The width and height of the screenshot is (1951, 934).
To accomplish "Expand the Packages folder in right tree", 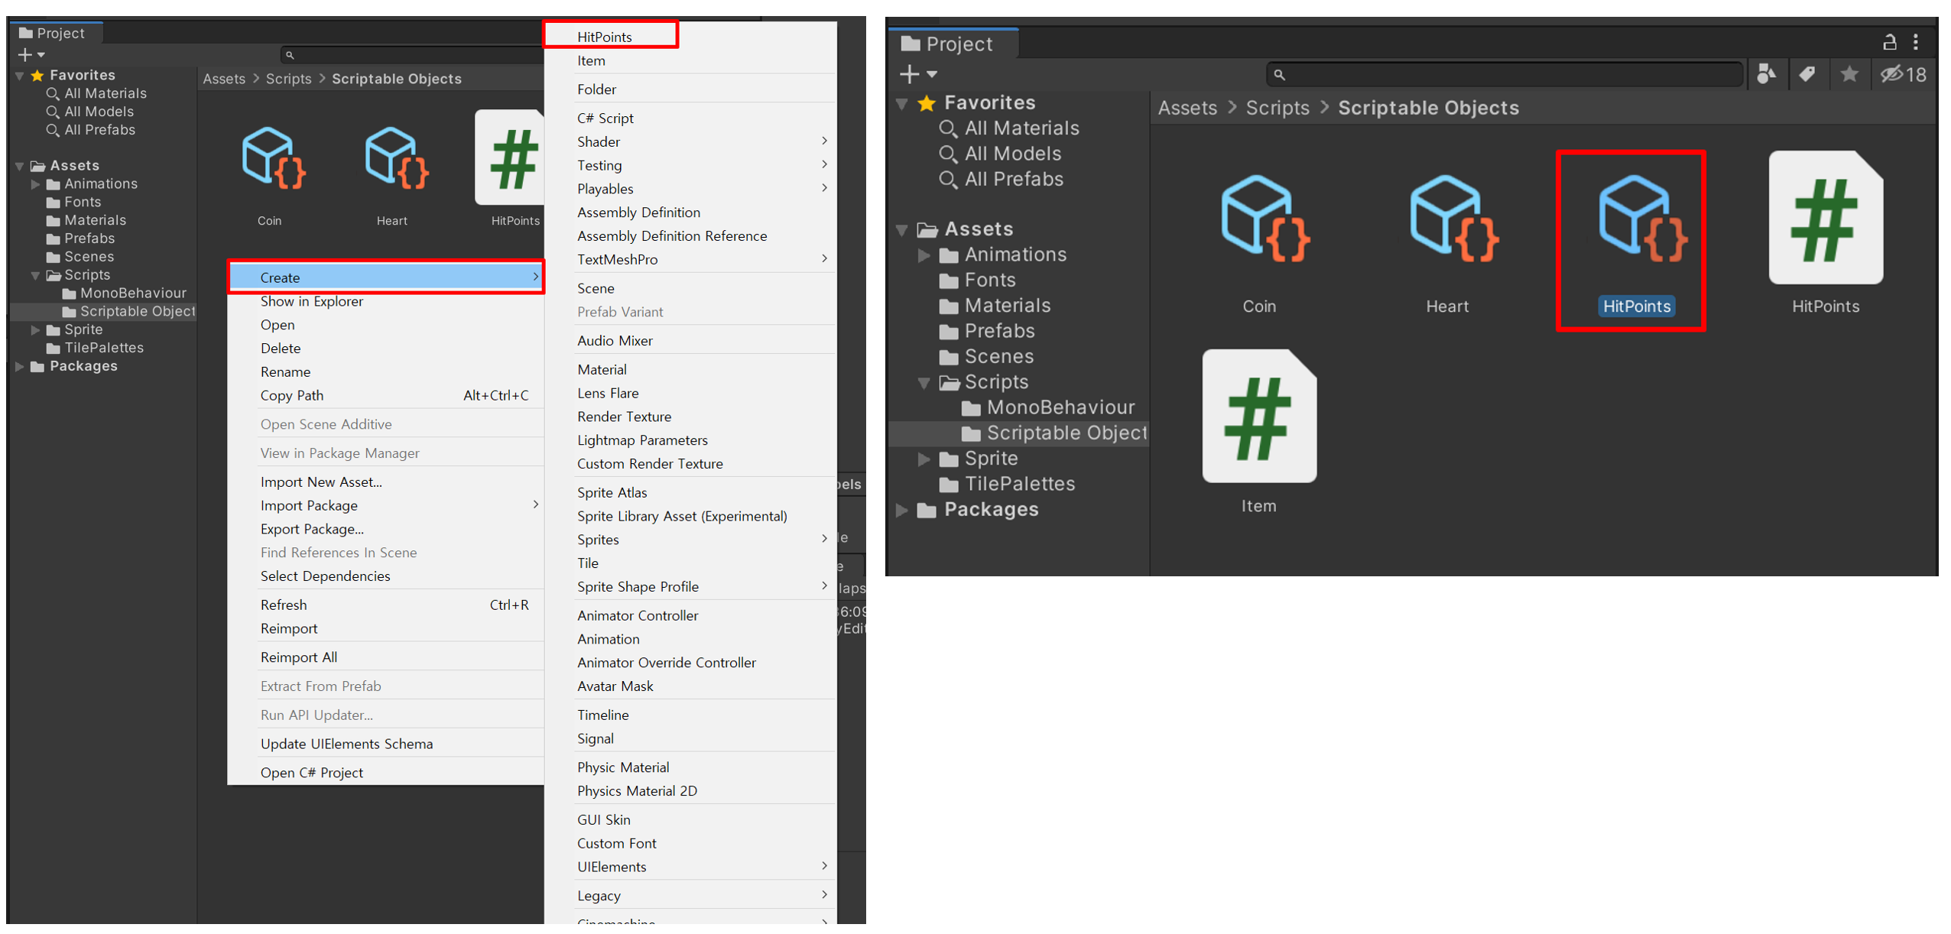I will [x=902, y=510].
